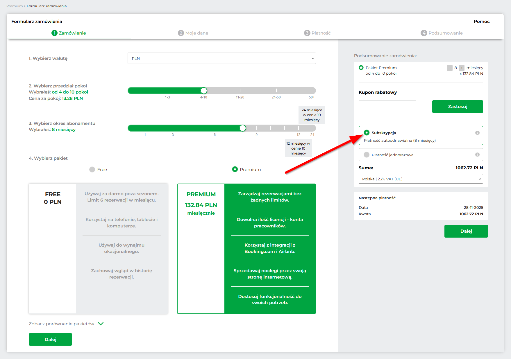Click the 'Następna płatność' heading
The width and height of the screenshot is (511, 359).
[x=377, y=198]
